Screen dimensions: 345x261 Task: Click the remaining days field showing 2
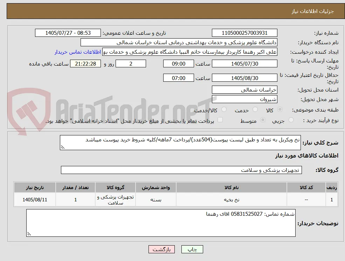[x=131, y=64]
